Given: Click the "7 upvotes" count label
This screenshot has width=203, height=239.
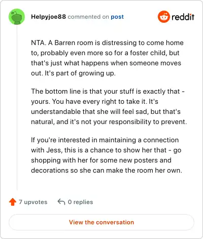Looking at the screenshot, I should [x=33, y=202].
